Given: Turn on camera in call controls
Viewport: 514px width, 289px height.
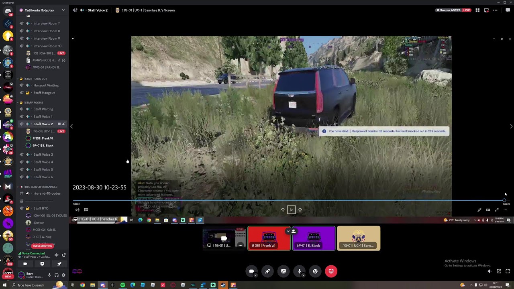Looking at the screenshot, I should click(251, 271).
